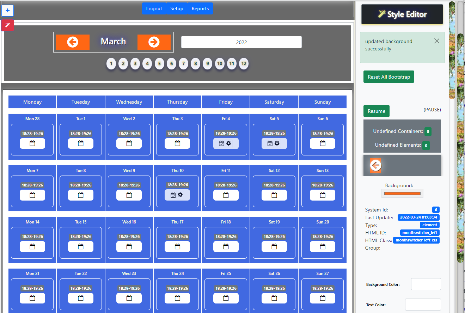
Task: Open calendar icon on Sun 6
Action: coord(323,143)
